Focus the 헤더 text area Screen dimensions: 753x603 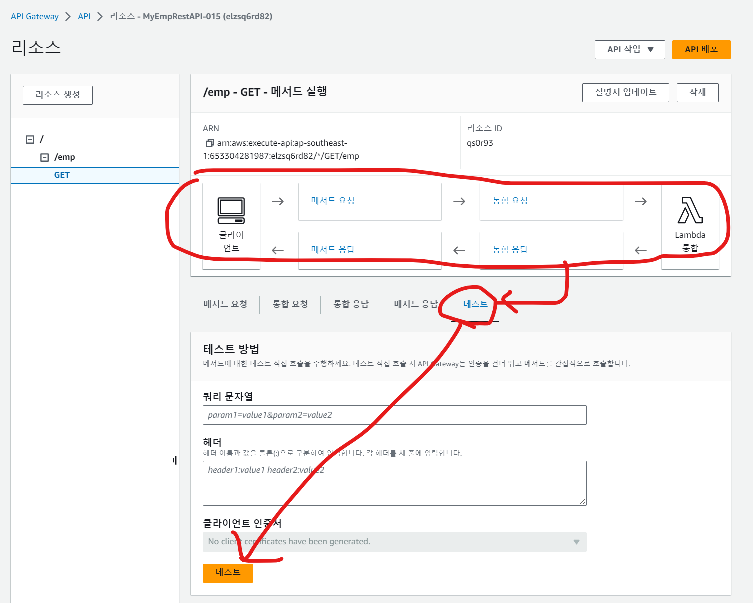click(x=395, y=483)
